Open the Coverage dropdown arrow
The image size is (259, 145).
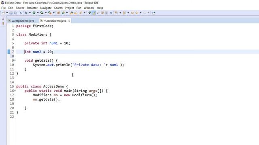46,13
